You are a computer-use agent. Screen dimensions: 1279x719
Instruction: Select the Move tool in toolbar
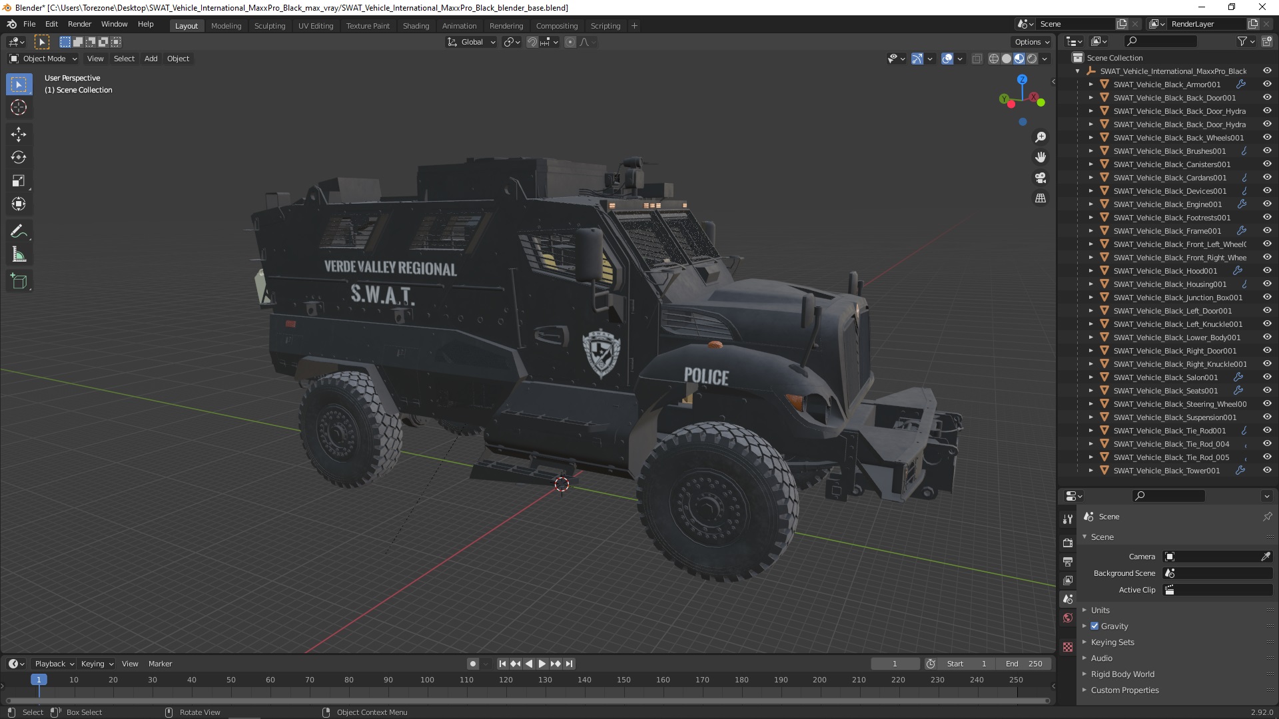click(19, 134)
